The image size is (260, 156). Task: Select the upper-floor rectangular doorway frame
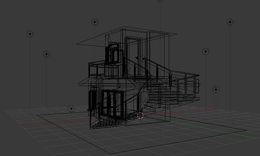coord(133,56)
